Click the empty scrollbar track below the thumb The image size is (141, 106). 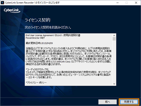click(x=114, y=61)
